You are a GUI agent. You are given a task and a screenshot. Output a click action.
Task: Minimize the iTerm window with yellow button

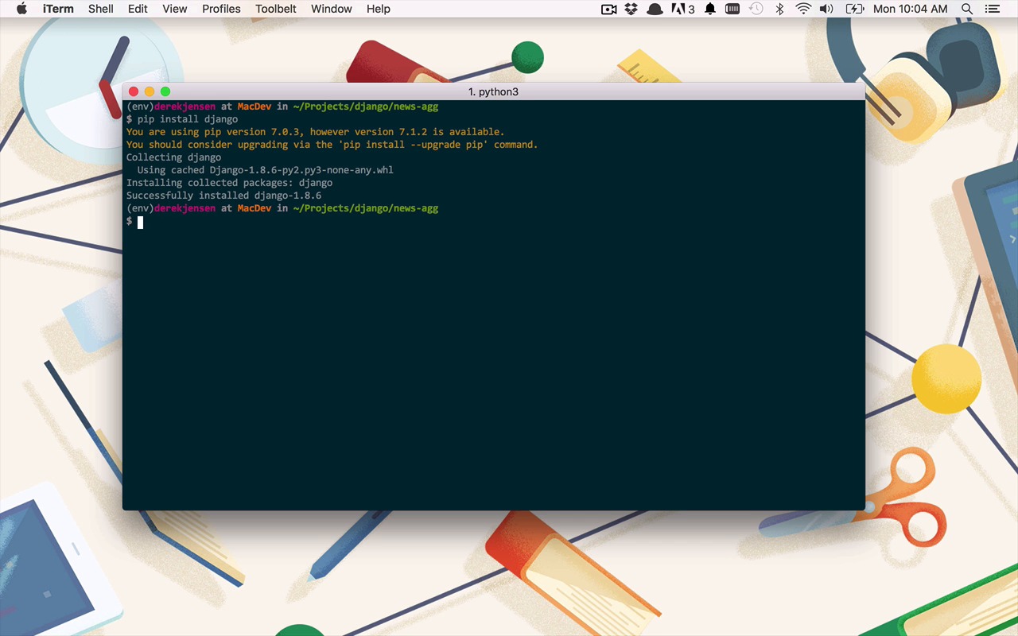[x=150, y=91]
